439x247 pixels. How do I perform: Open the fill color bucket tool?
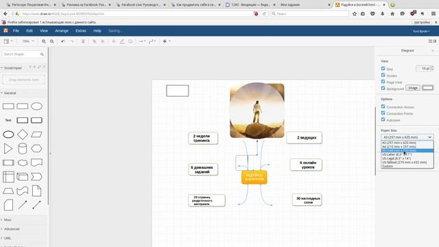click(114, 41)
